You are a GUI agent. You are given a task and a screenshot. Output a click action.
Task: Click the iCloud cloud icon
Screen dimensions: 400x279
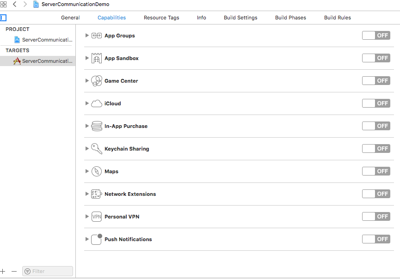[97, 103]
